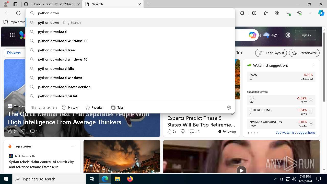Filter search by History
The image size is (327, 184).
(x=70, y=108)
